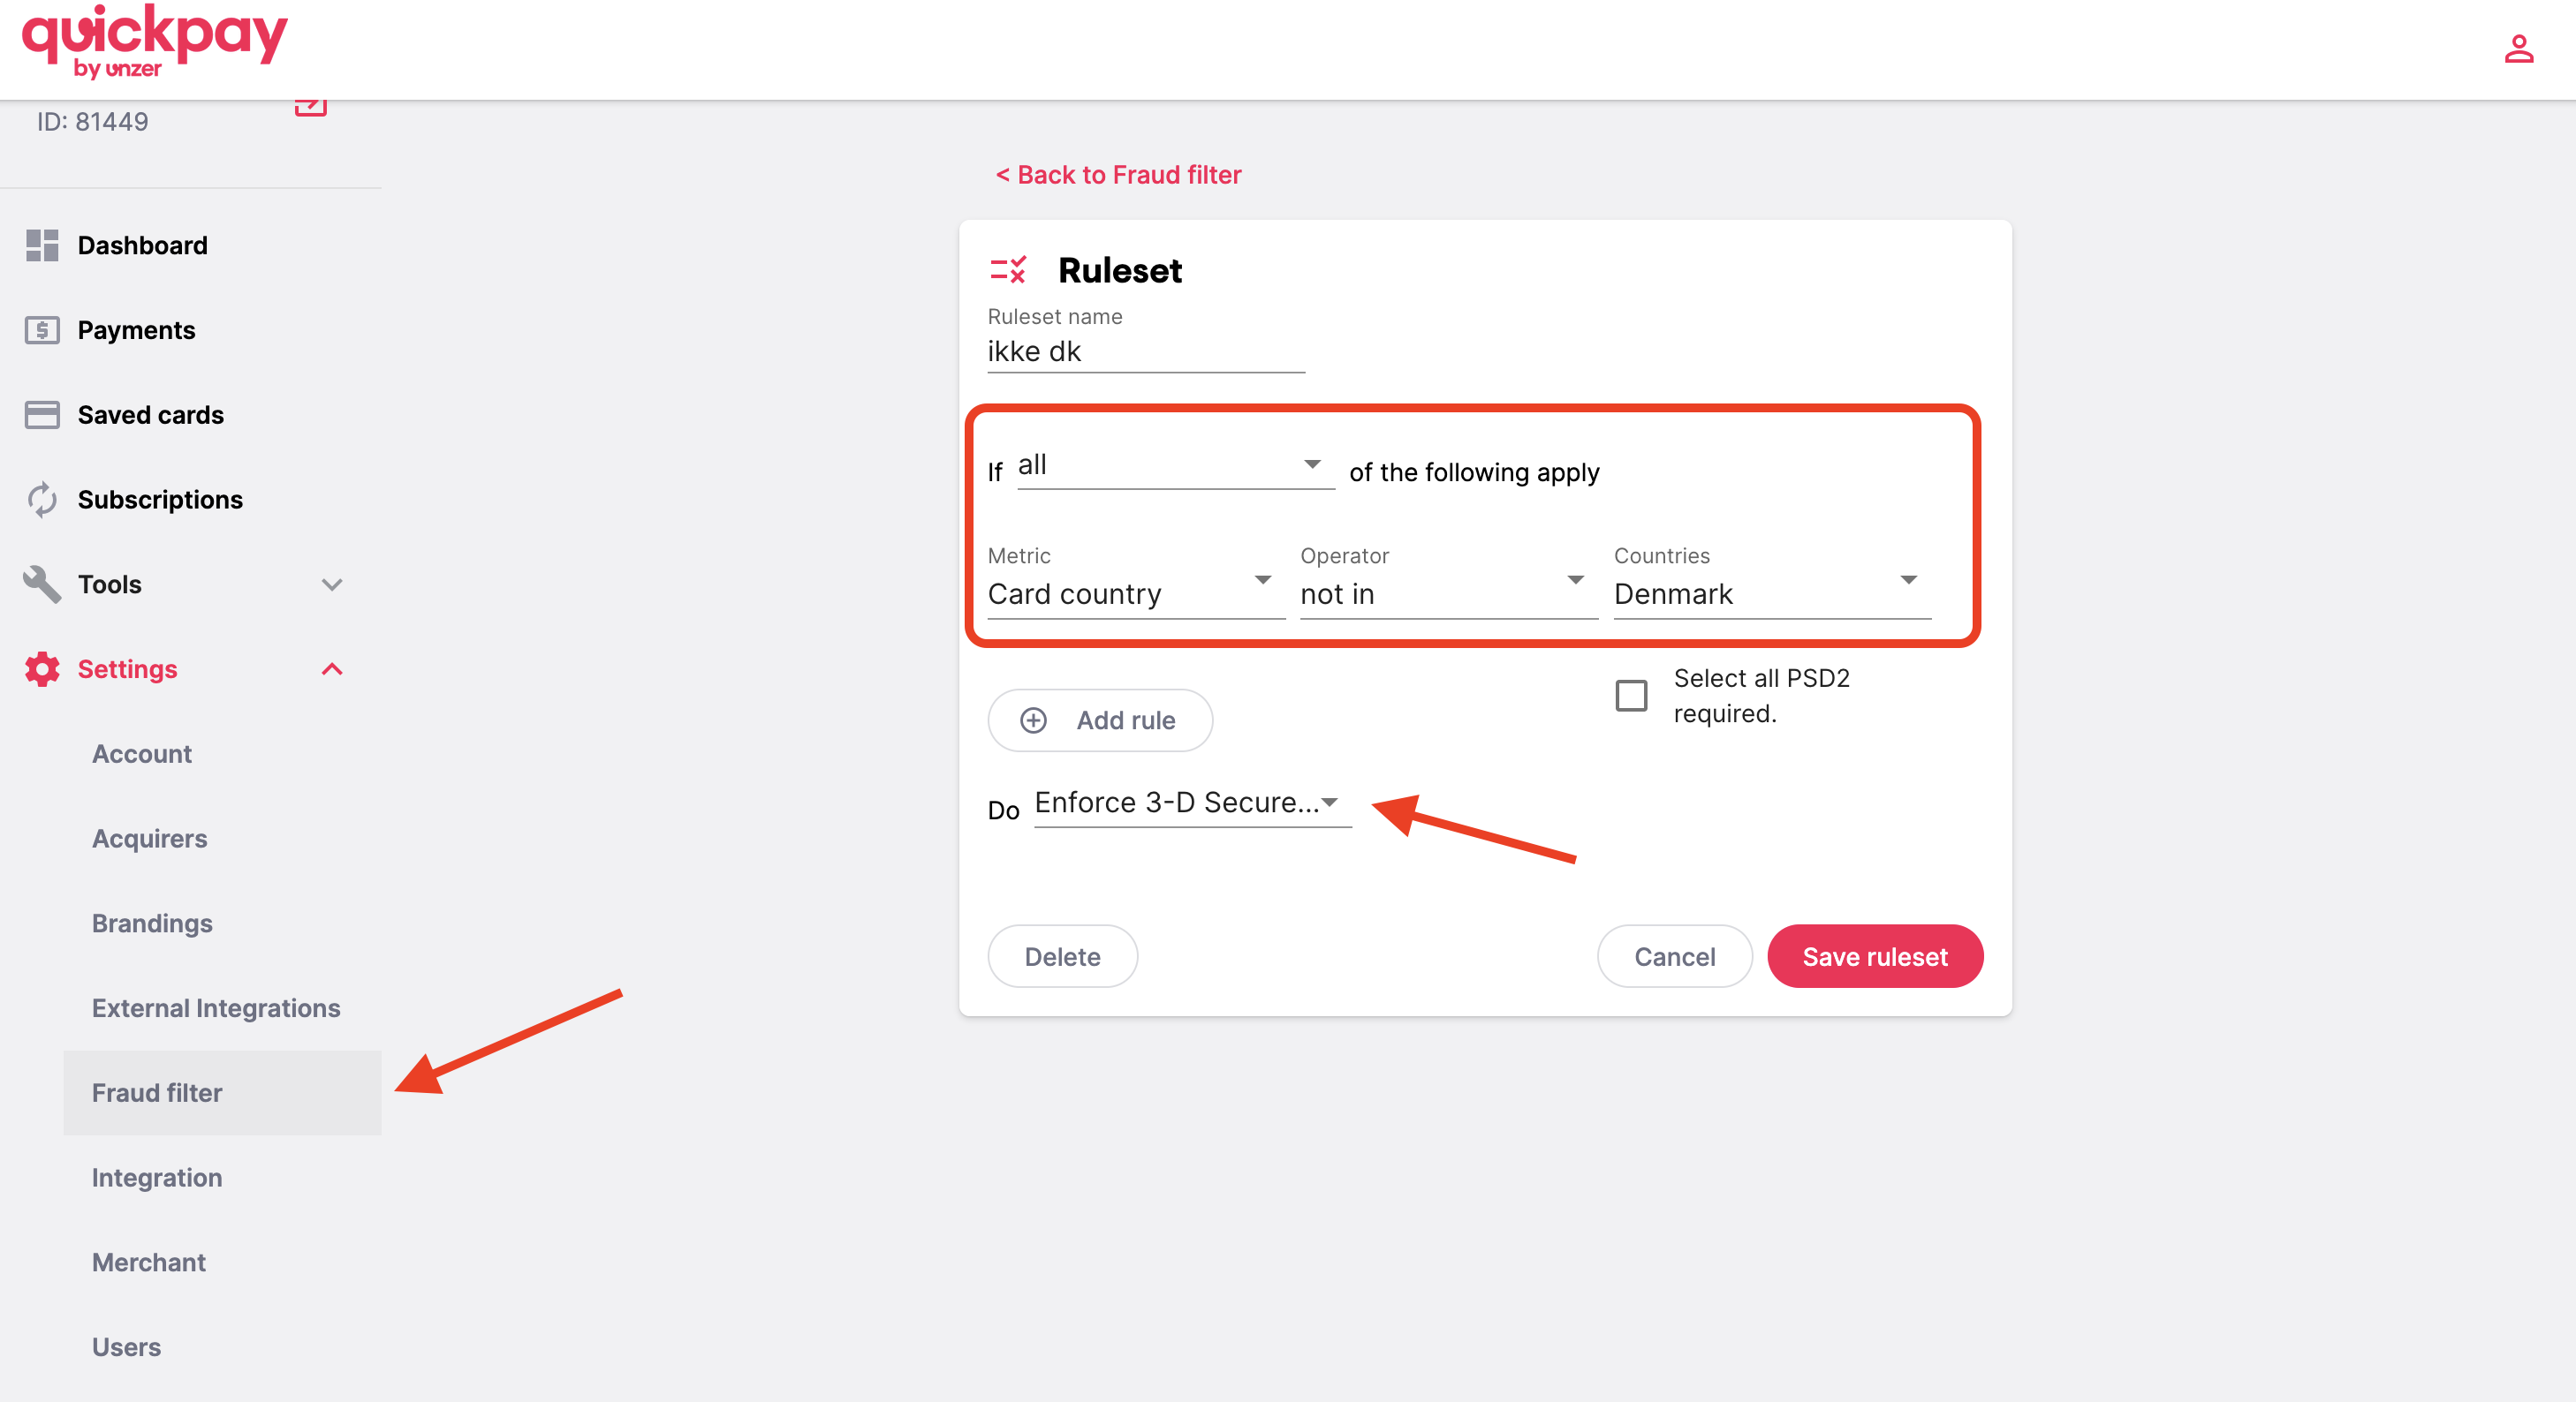Click the export icon beside the ID
The height and width of the screenshot is (1402, 2576).
pos(311,105)
